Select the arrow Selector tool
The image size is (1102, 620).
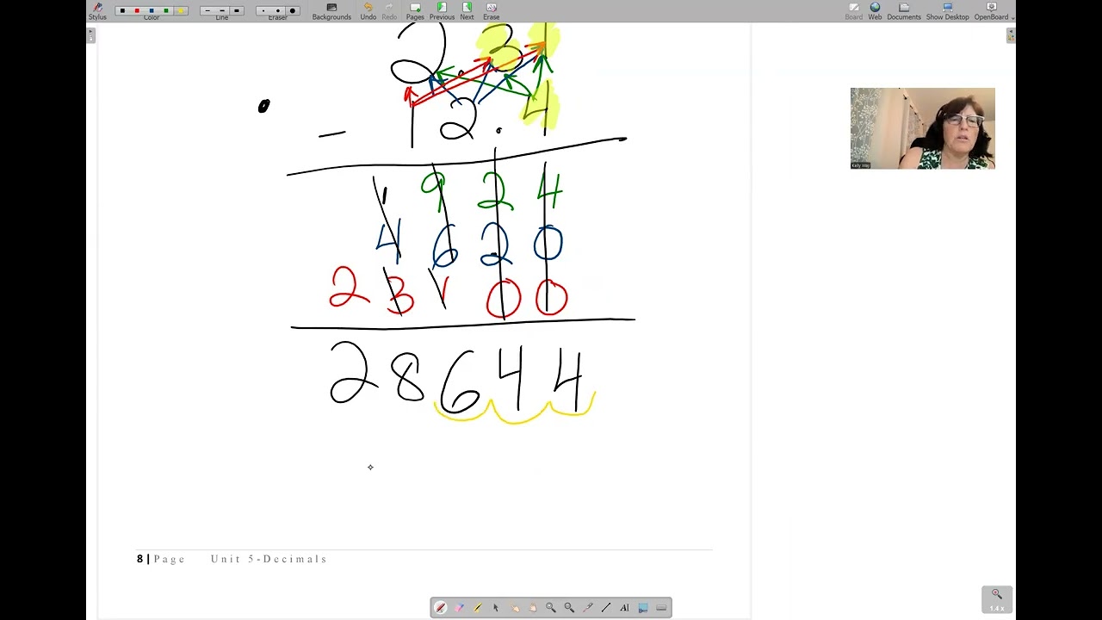pos(496,608)
